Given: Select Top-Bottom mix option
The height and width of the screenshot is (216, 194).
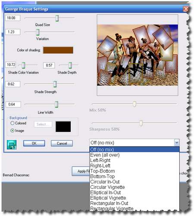Looking at the screenshot, I should [x=102, y=171].
